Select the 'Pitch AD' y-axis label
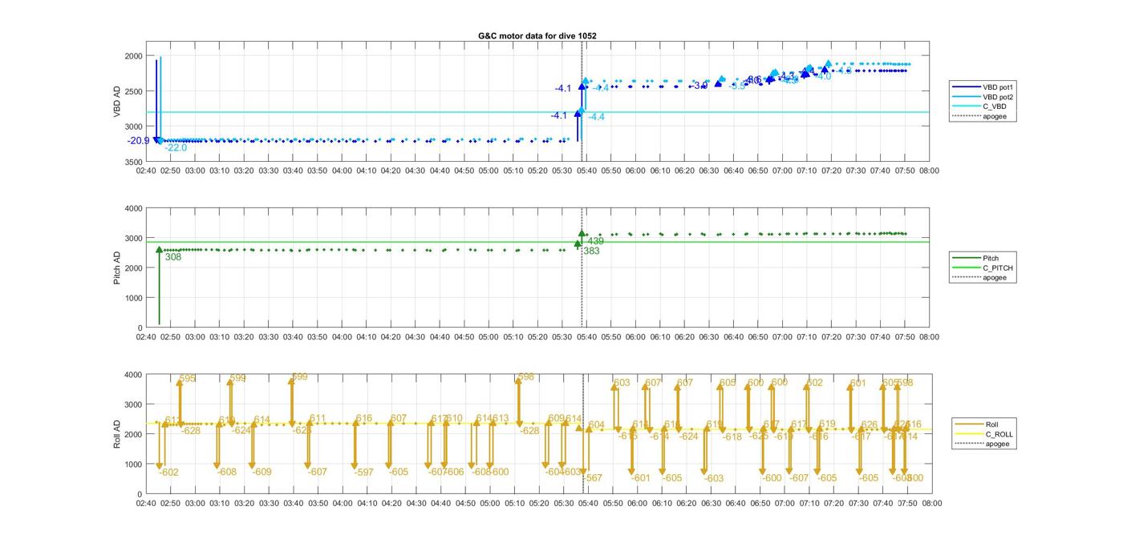The height and width of the screenshot is (555, 1123). (116, 267)
